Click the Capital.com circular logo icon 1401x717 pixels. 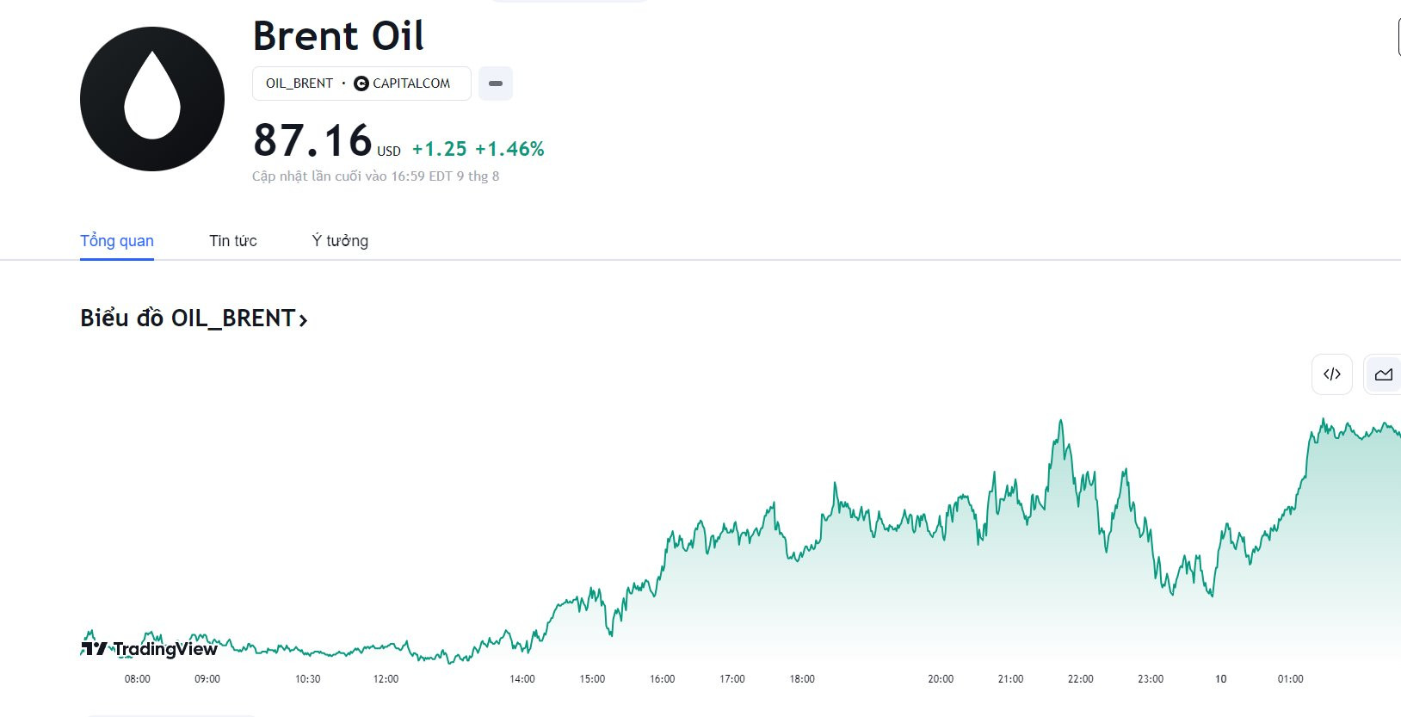click(x=361, y=83)
